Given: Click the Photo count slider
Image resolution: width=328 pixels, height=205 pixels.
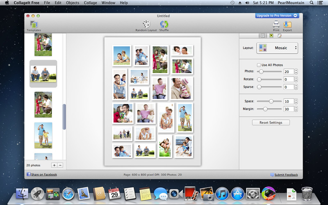Looking at the screenshot, I should [269, 71].
